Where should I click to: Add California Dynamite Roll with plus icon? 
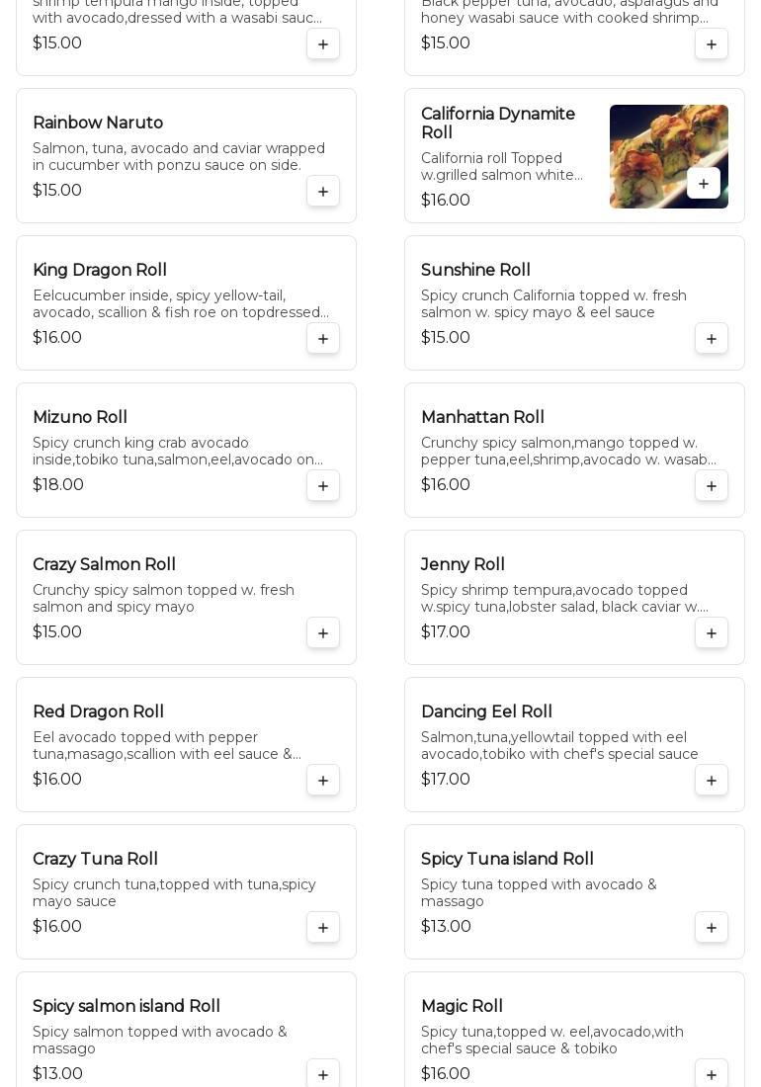point(704,184)
